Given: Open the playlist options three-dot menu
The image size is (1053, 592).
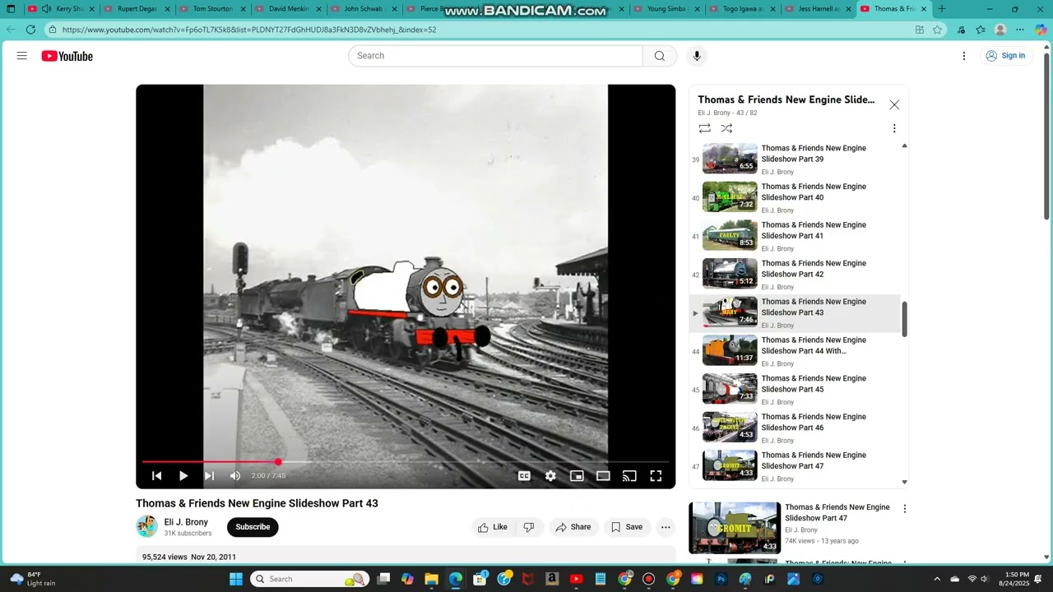Looking at the screenshot, I should 894,128.
